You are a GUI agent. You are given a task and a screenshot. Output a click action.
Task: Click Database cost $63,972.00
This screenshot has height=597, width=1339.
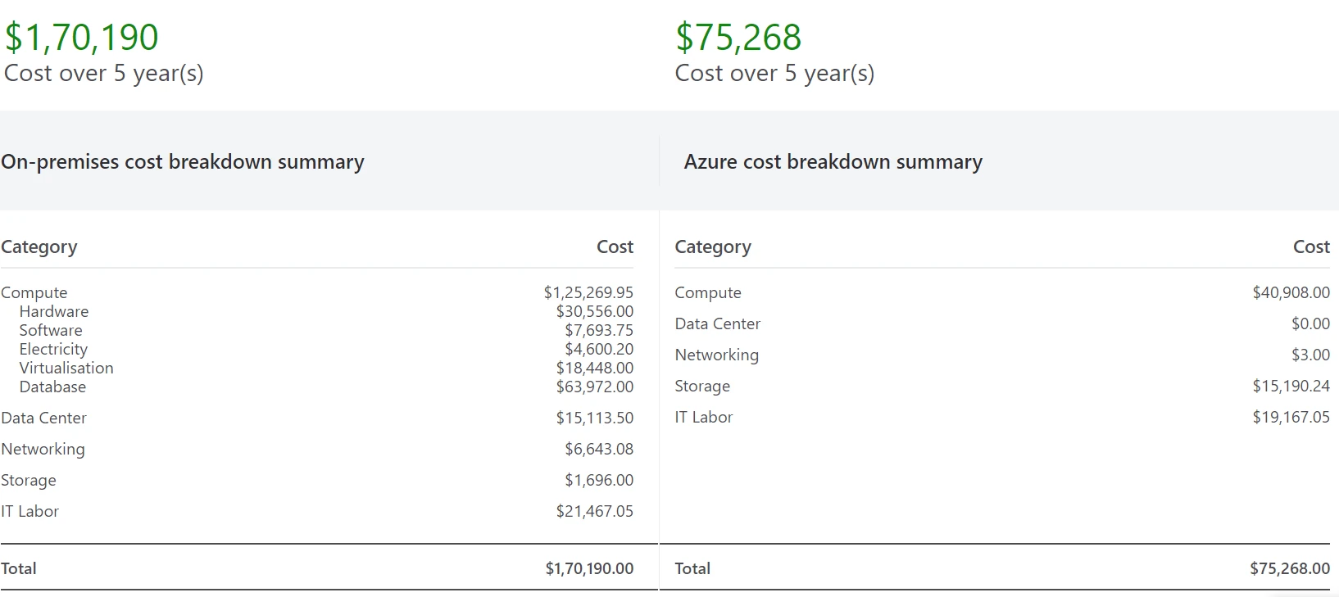595,387
